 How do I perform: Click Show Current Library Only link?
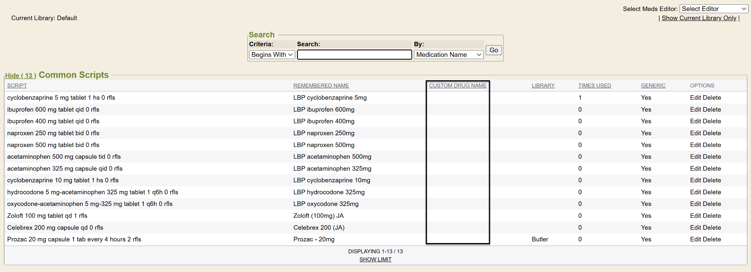point(699,18)
